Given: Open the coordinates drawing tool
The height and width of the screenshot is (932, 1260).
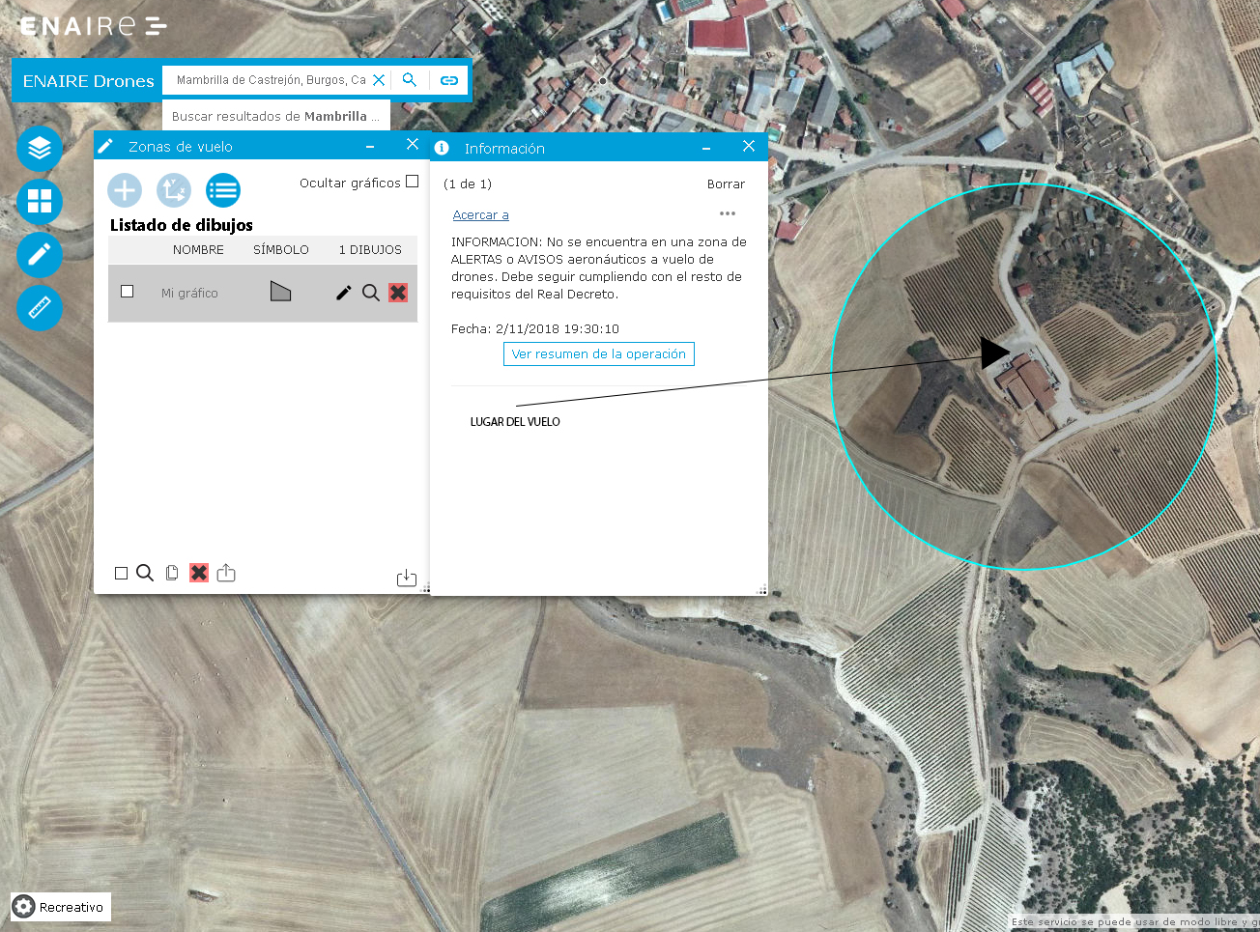Looking at the screenshot, I should [x=174, y=190].
